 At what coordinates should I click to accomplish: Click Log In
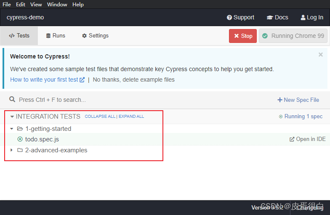pyautogui.click(x=312, y=17)
